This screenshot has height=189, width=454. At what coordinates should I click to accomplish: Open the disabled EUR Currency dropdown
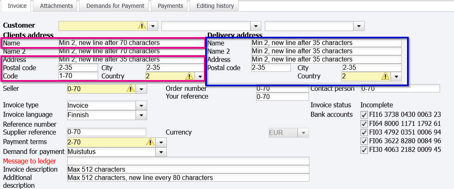click(304, 133)
